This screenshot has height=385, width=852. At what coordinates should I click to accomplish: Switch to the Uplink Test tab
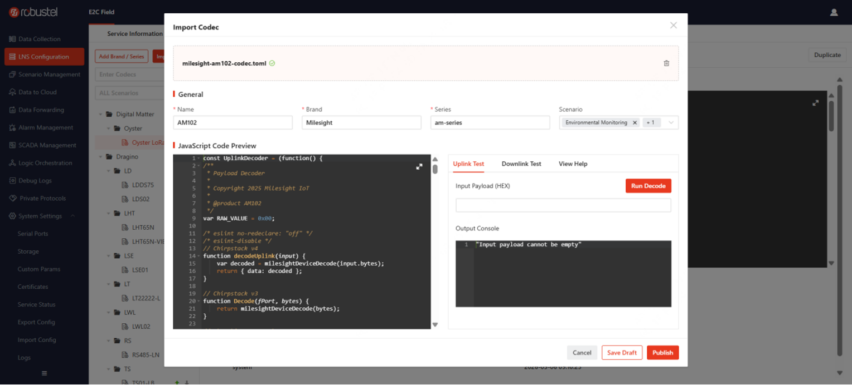468,164
